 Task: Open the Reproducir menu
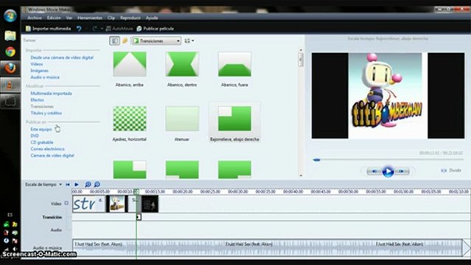(x=130, y=18)
